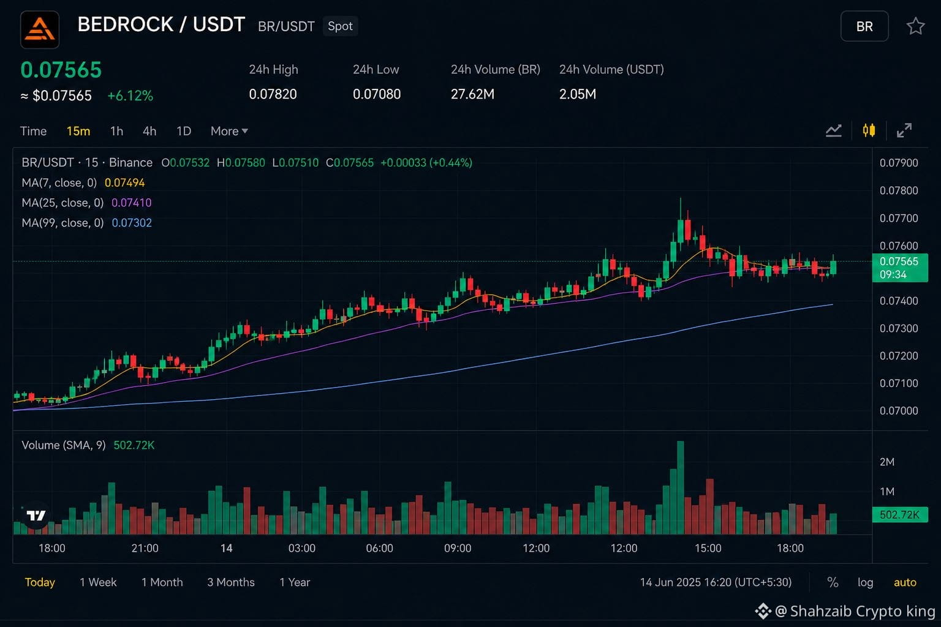The height and width of the screenshot is (627, 941).
Task: Add BR/USDT to favorites with the star icon
Action: pos(915,26)
